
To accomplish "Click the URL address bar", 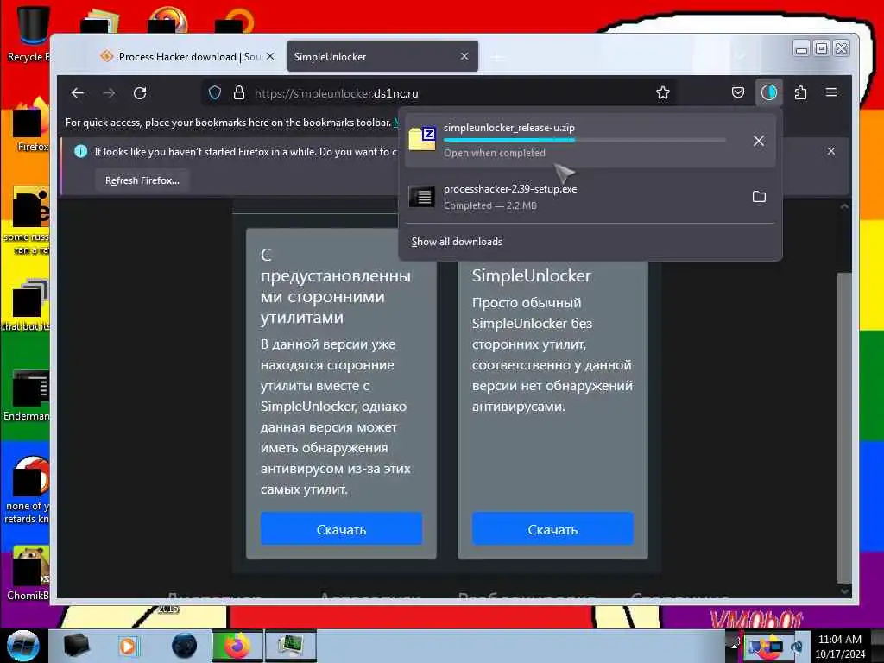I will [439, 93].
